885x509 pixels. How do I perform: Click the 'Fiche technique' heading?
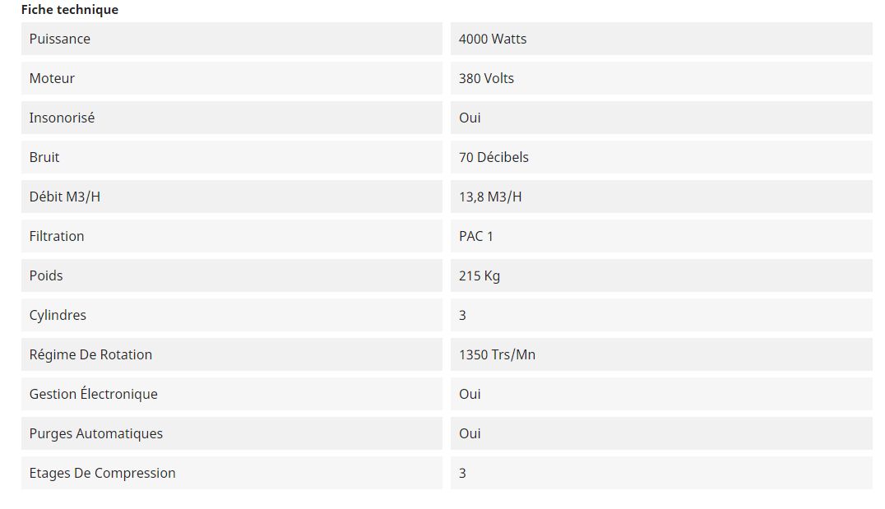pyautogui.click(x=70, y=10)
